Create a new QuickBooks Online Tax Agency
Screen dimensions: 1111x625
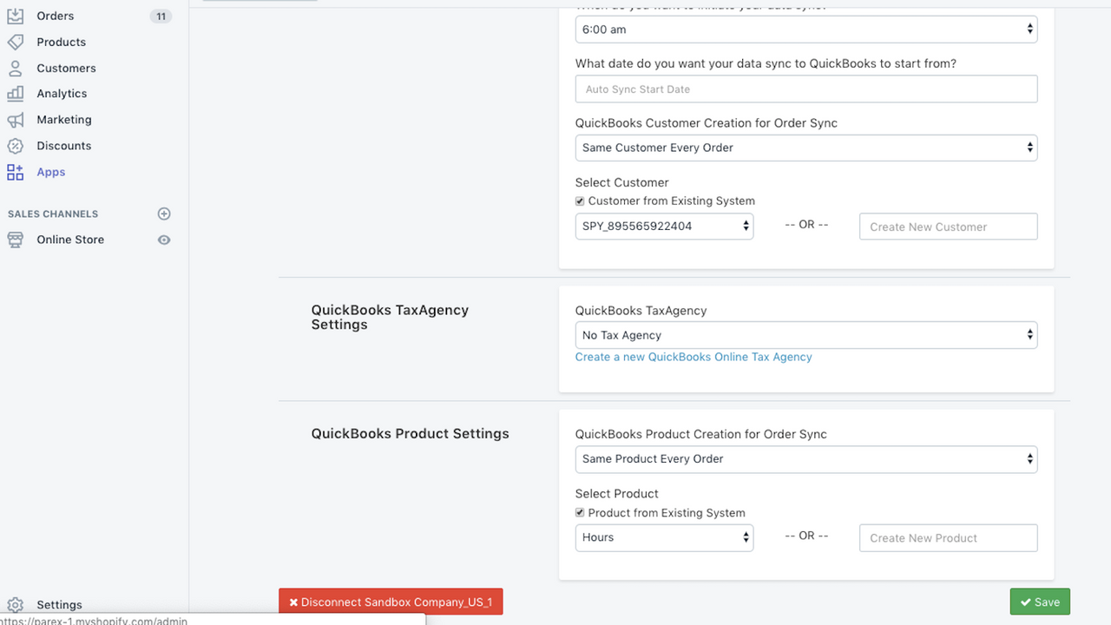click(x=694, y=357)
